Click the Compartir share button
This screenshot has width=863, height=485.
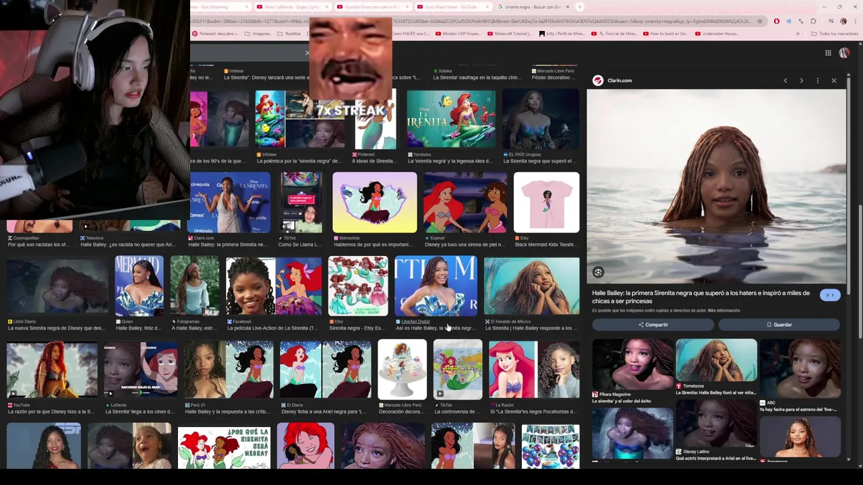pos(653,325)
